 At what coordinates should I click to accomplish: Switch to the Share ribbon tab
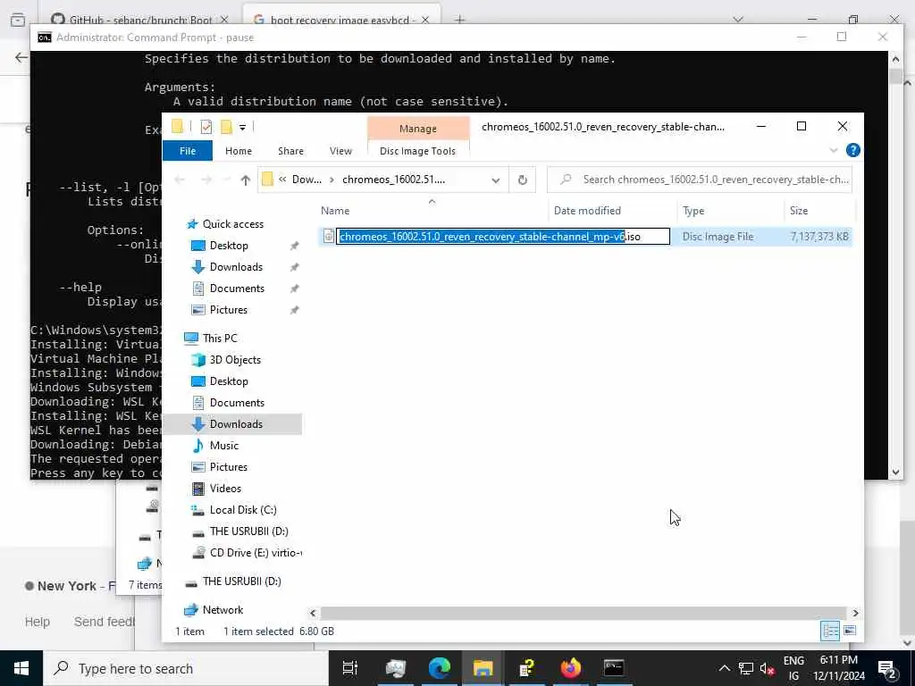click(x=290, y=150)
